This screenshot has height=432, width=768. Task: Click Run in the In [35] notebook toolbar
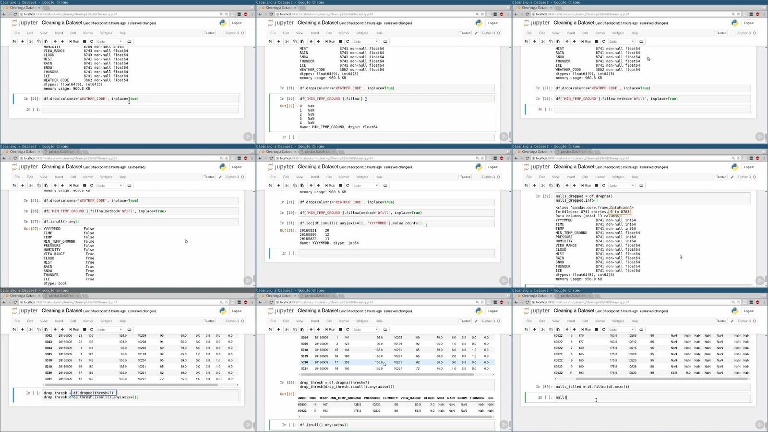[330, 330]
